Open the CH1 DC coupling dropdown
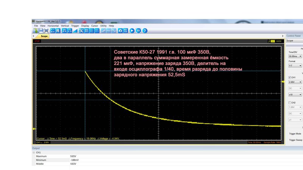Viewport: 303px width, 170px height. [x=295, y=88]
